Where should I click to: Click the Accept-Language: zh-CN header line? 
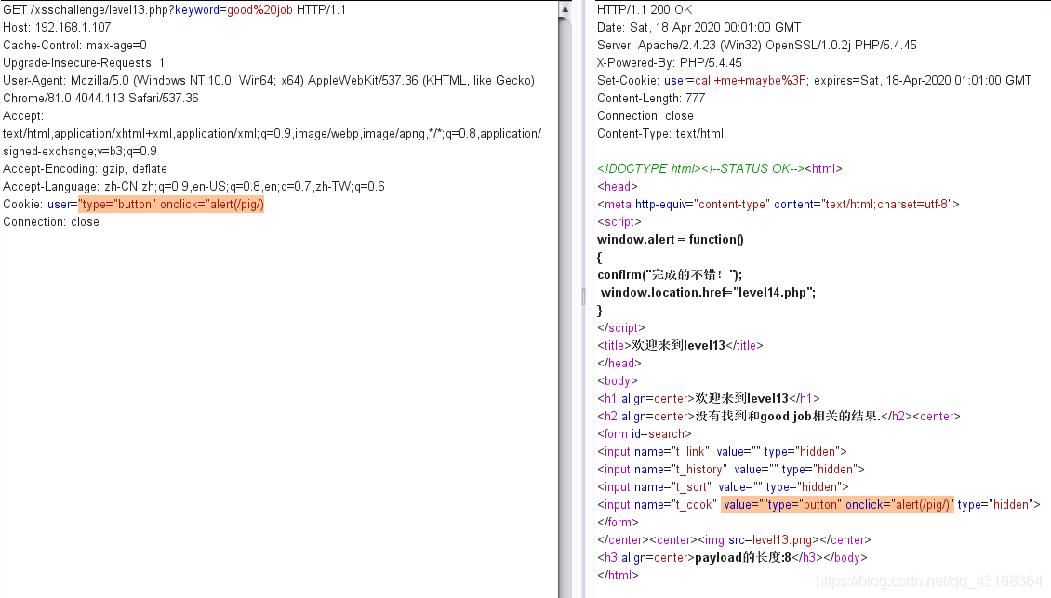pos(193,186)
